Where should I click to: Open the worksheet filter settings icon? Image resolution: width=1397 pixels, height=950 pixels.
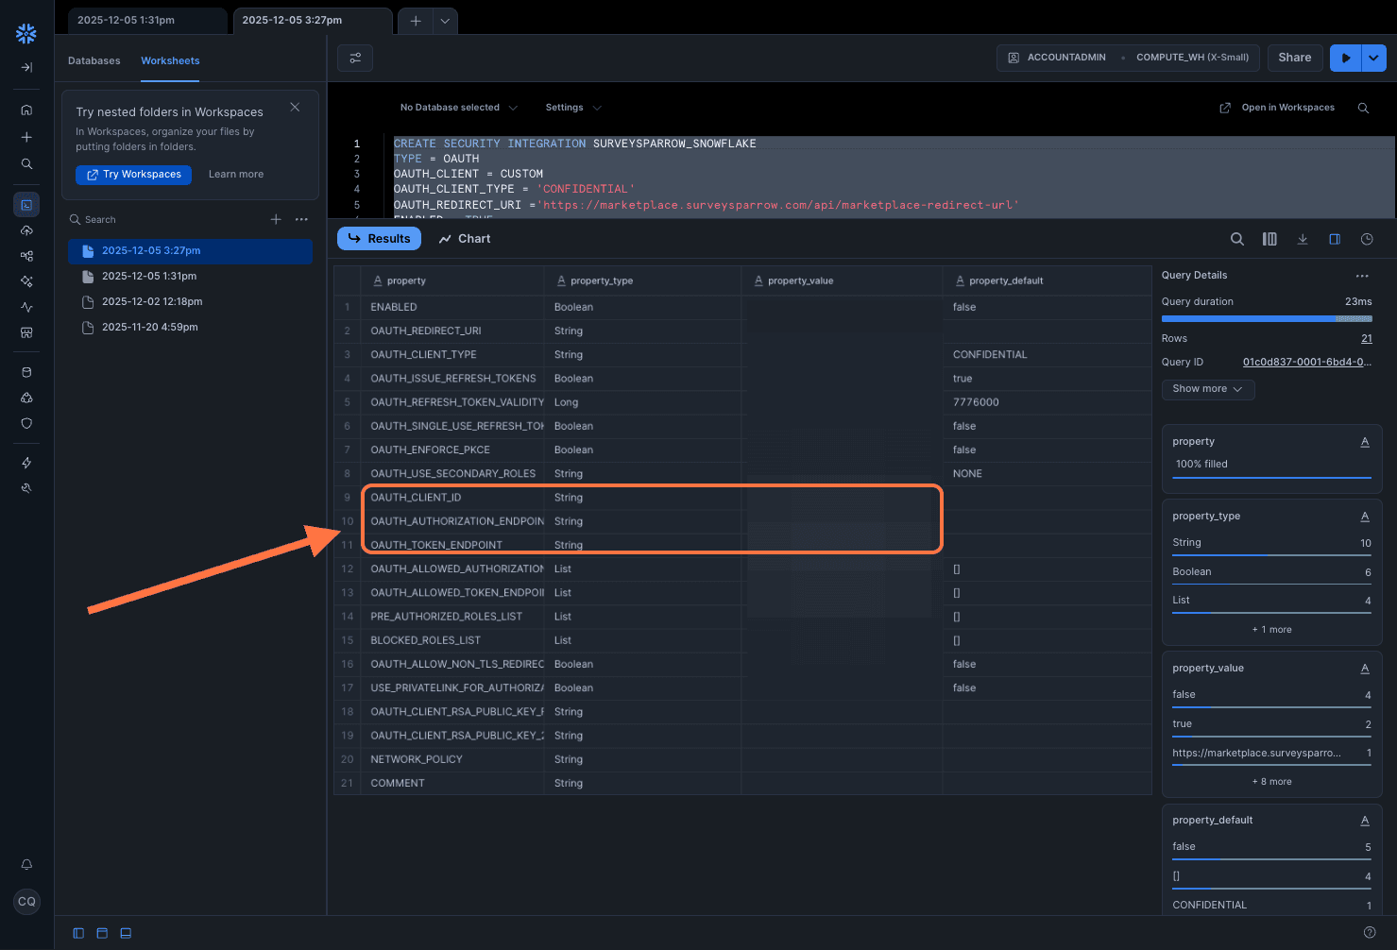tap(355, 58)
